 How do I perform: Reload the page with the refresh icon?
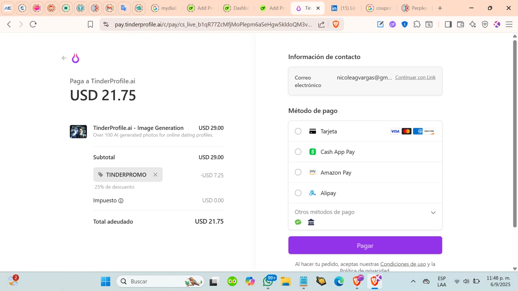(33, 24)
